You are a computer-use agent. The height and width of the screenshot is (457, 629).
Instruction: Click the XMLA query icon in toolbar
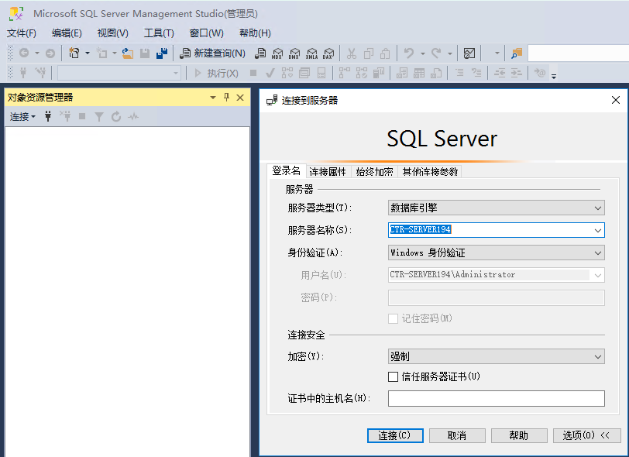[x=311, y=53]
